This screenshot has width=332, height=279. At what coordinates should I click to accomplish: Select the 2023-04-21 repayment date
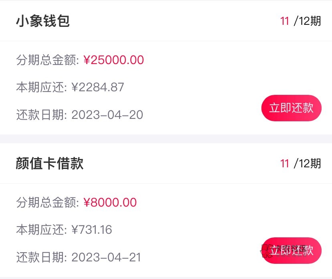click(x=106, y=257)
